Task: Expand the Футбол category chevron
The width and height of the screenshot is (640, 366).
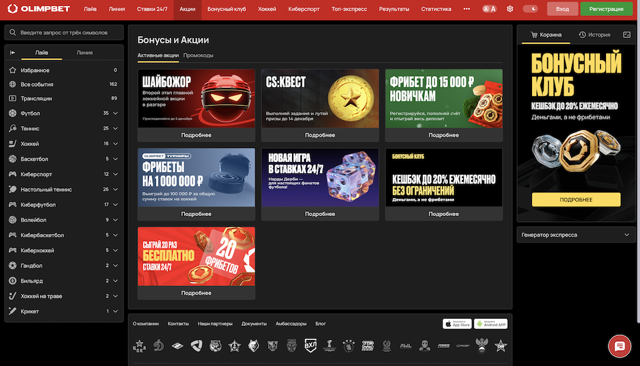Action: click(116, 113)
